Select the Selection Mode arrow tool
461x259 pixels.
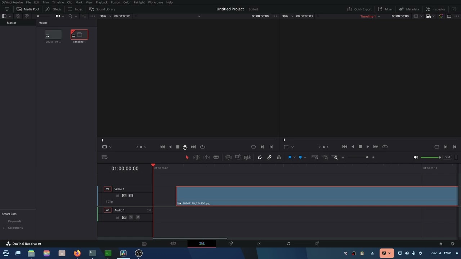[x=187, y=157]
